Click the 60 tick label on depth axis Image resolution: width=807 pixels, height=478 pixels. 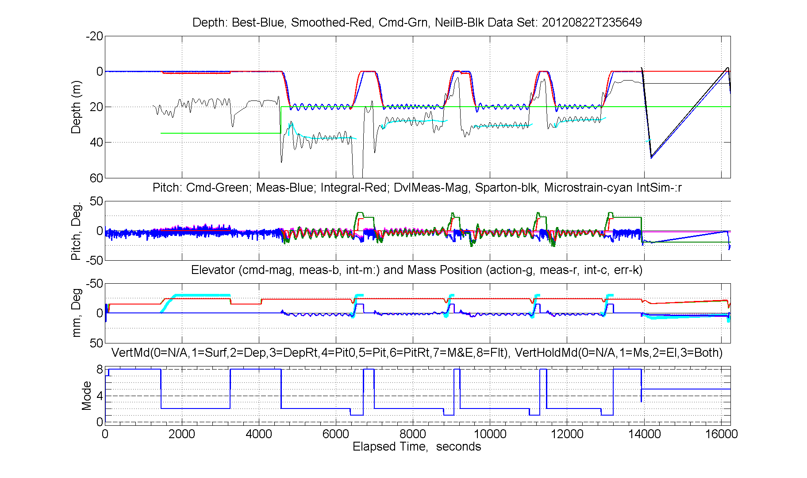pyautogui.click(x=96, y=178)
